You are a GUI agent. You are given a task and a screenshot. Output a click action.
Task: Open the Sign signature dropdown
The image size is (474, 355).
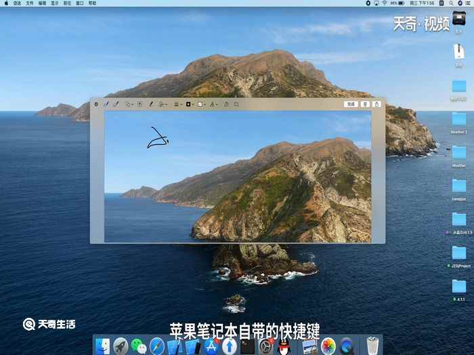[163, 104]
